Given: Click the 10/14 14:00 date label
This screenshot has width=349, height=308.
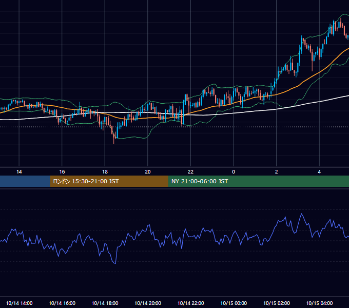Looking at the screenshot, I should point(19,303).
